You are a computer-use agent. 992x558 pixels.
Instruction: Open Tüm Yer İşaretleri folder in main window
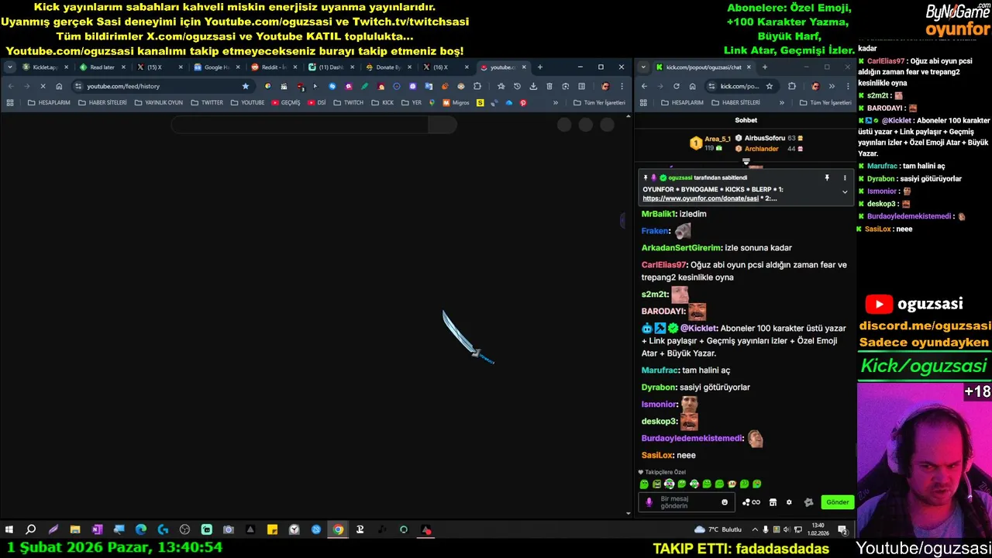pos(598,102)
